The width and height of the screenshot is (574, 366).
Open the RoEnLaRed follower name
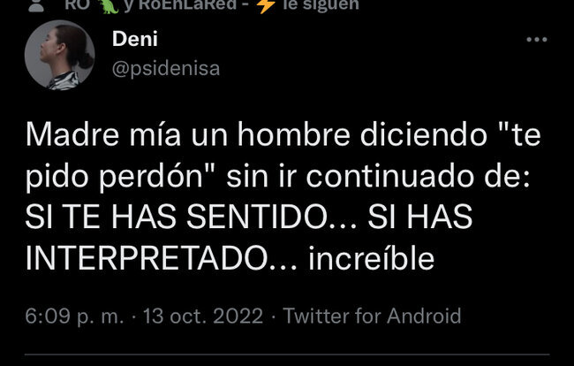point(187,4)
